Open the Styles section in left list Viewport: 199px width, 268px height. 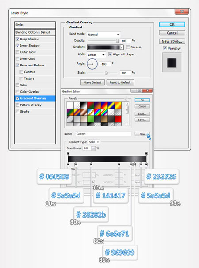(x=35, y=25)
